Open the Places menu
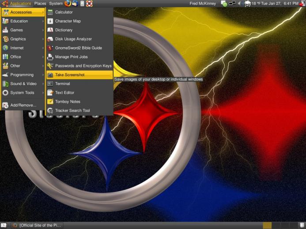The width and height of the screenshot is (306, 229). point(40,4)
